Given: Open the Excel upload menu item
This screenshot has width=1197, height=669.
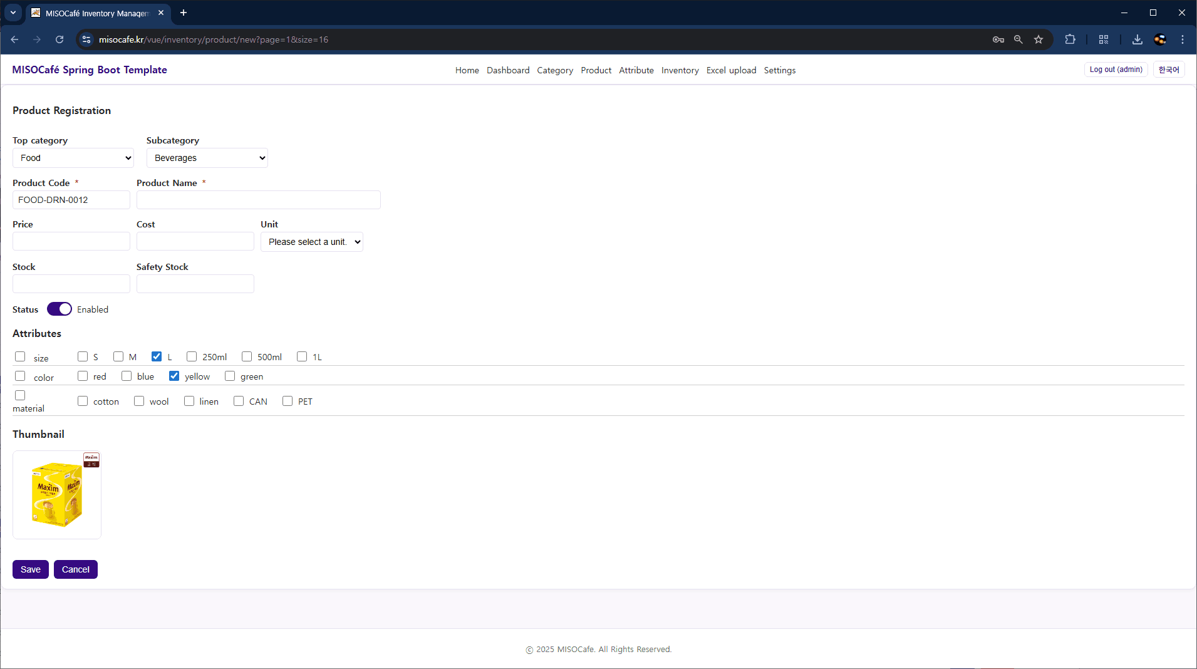Looking at the screenshot, I should coord(731,70).
